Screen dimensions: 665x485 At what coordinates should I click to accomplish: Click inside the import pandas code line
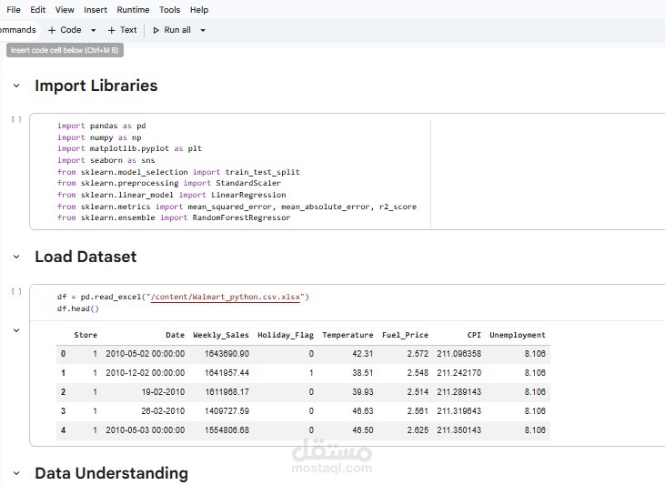(x=102, y=126)
